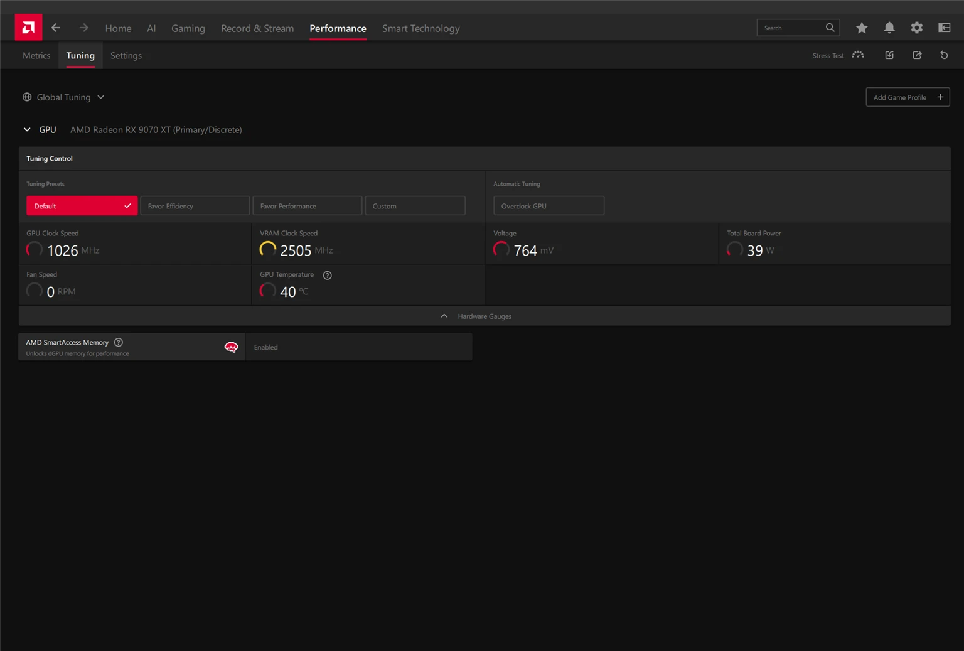Switch to Record & Stream tab
The height and width of the screenshot is (651, 964).
coord(257,28)
